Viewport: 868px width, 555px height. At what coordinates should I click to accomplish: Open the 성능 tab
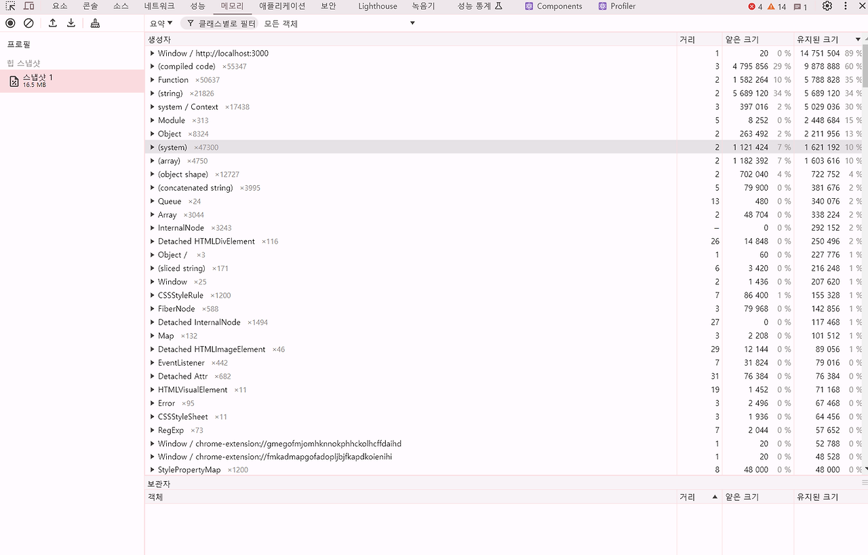pos(197,6)
